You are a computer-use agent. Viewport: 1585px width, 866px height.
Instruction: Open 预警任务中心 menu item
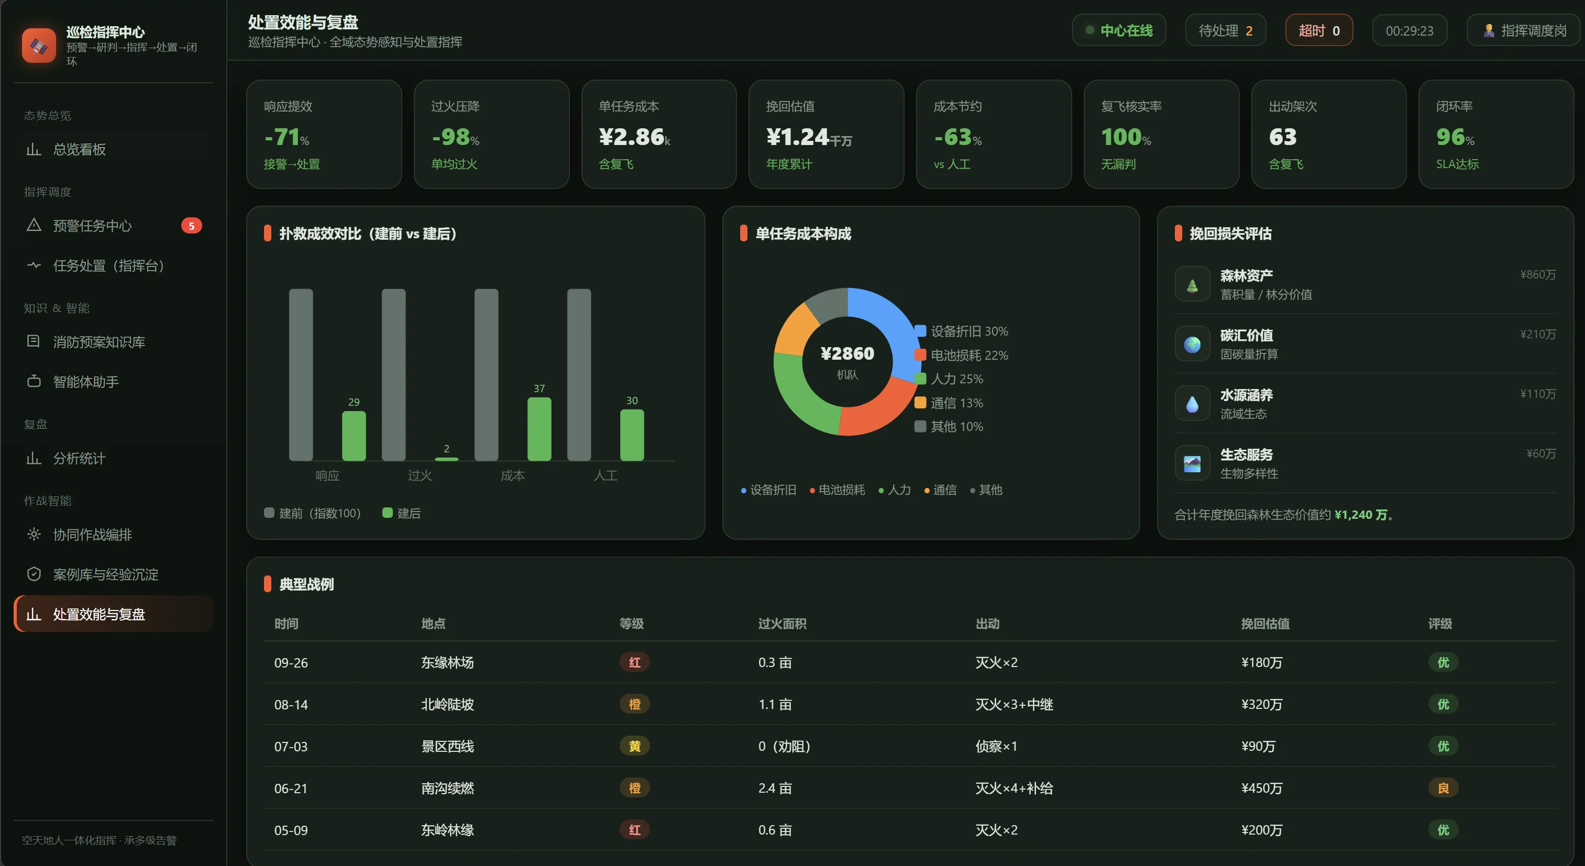[x=114, y=226]
